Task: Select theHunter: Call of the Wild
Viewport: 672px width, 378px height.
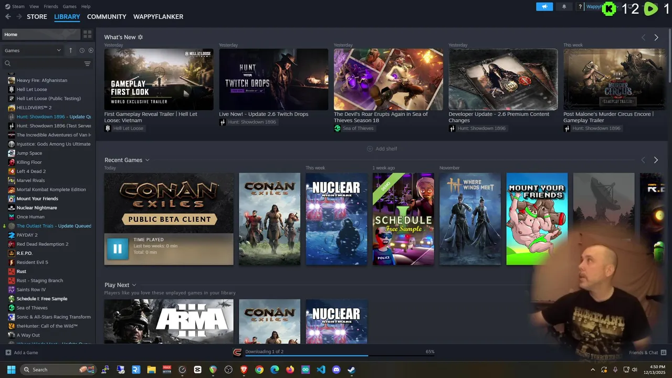Action: (47, 326)
